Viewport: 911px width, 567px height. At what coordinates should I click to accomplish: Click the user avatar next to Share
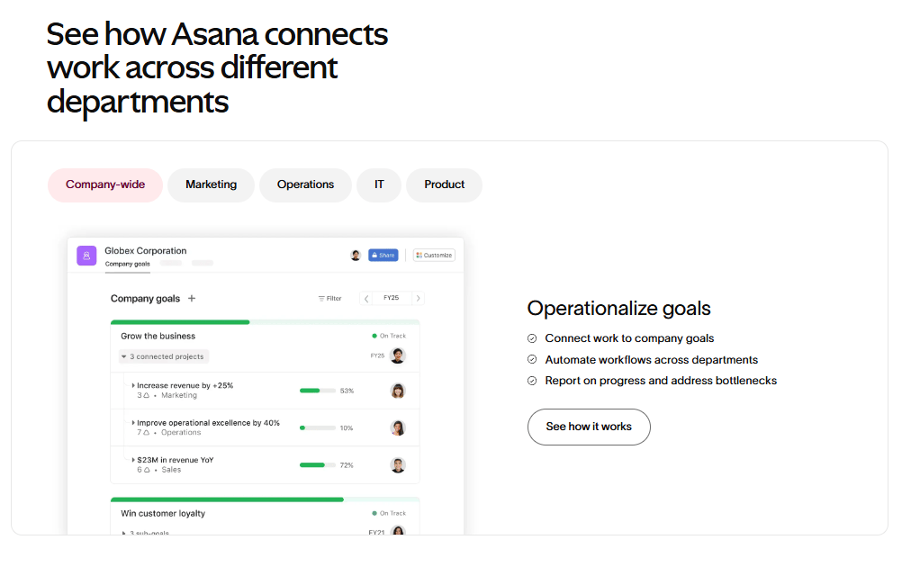[x=356, y=256]
